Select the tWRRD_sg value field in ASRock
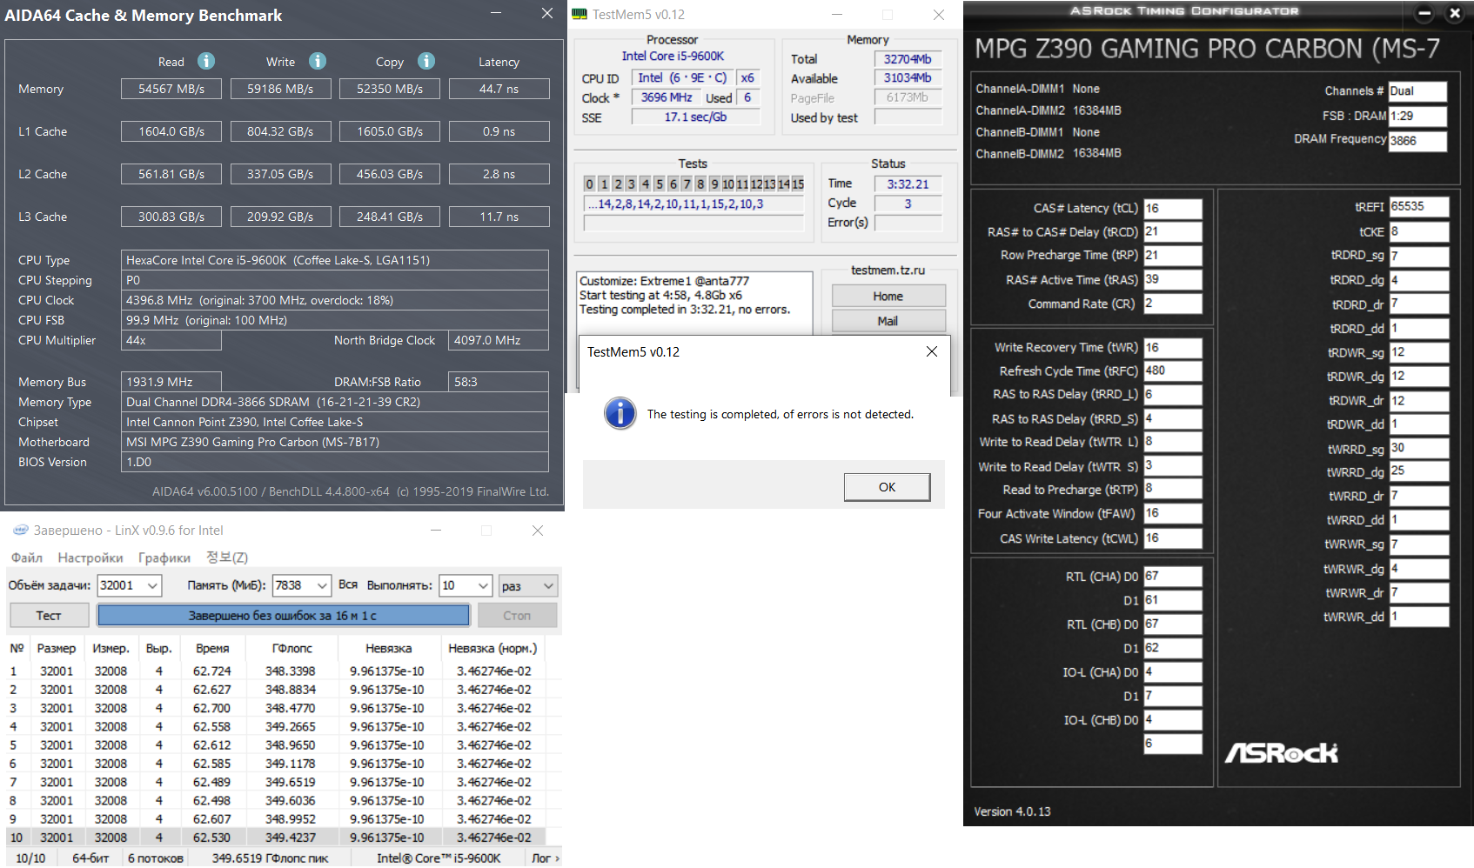Image resolution: width=1474 pixels, height=868 pixels. coord(1419,448)
